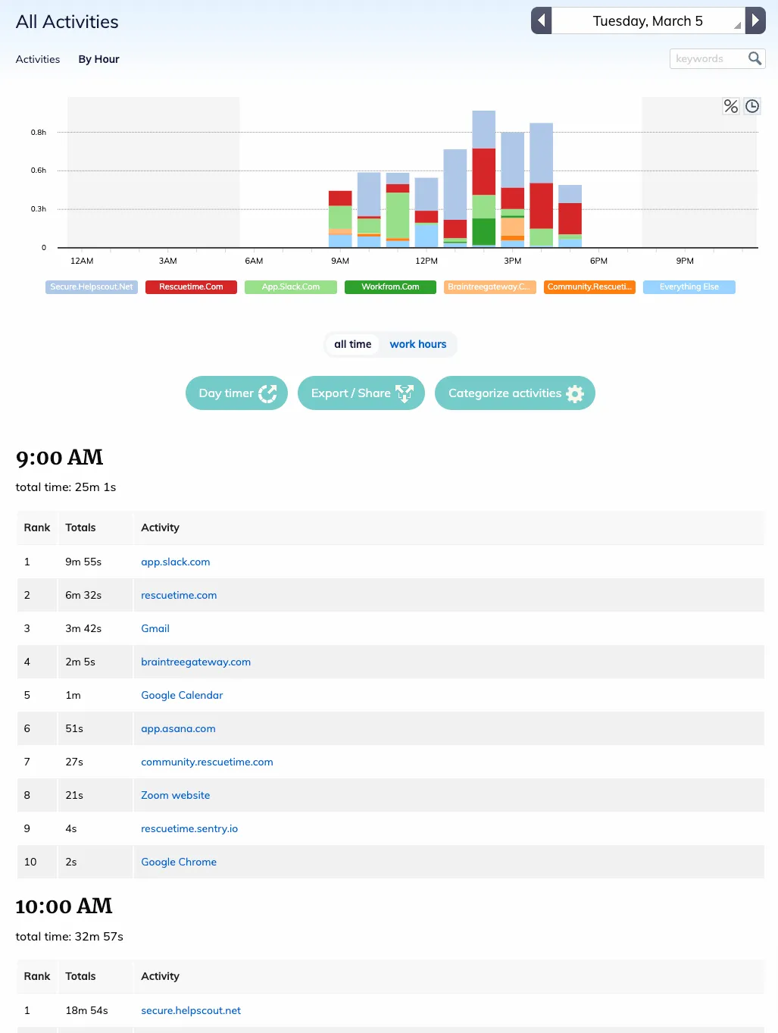Open the Gmail activity link
Viewport: 778px width, 1033px height.
tap(155, 628)
